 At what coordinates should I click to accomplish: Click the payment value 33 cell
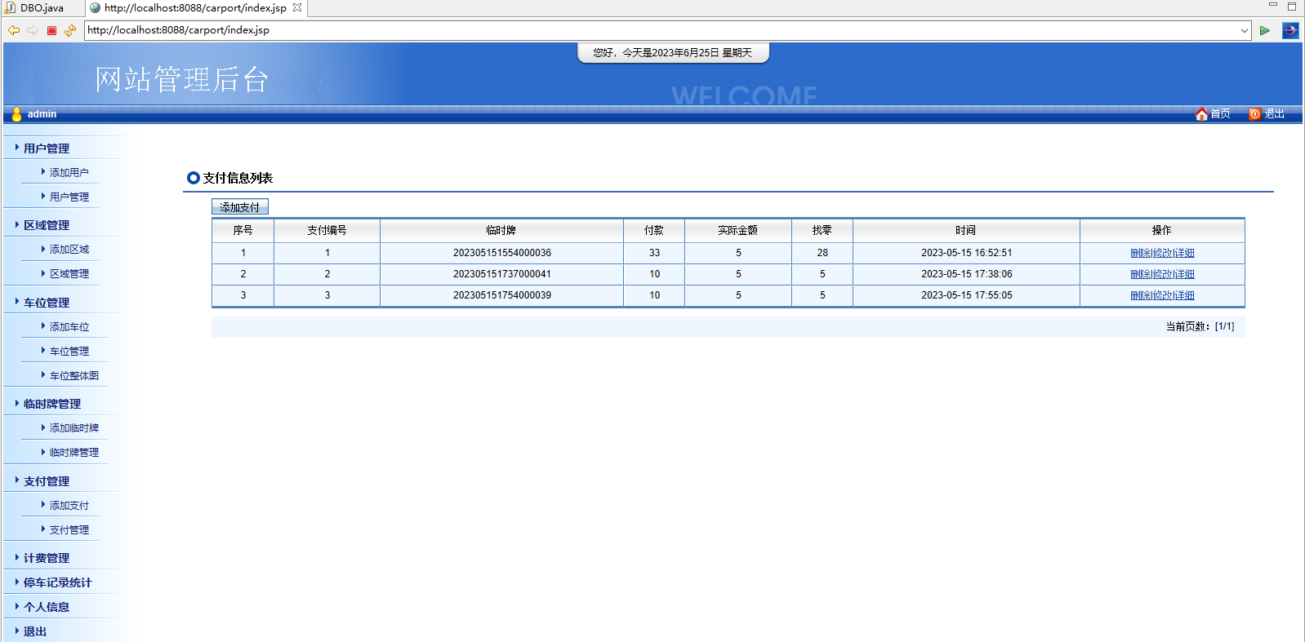click(x=654, y=253)
